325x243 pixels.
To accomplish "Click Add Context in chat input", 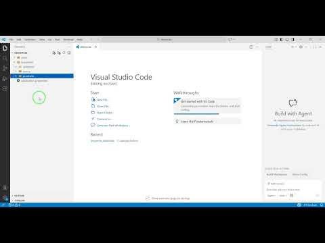I will (276, 184).
